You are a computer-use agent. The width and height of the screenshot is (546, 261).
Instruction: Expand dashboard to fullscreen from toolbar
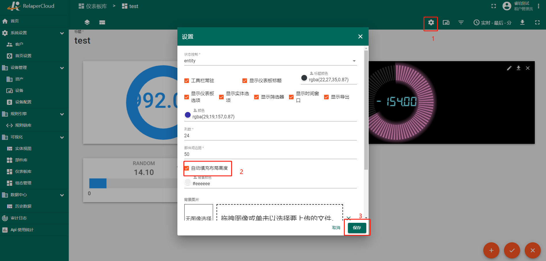tap(537, 22)
